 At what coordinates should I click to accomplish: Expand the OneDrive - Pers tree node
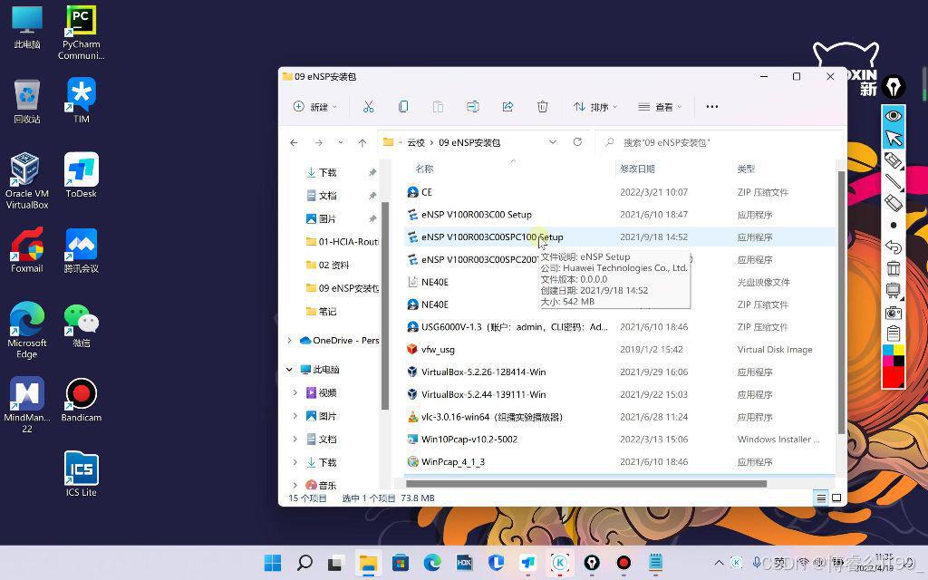(289, 341)
